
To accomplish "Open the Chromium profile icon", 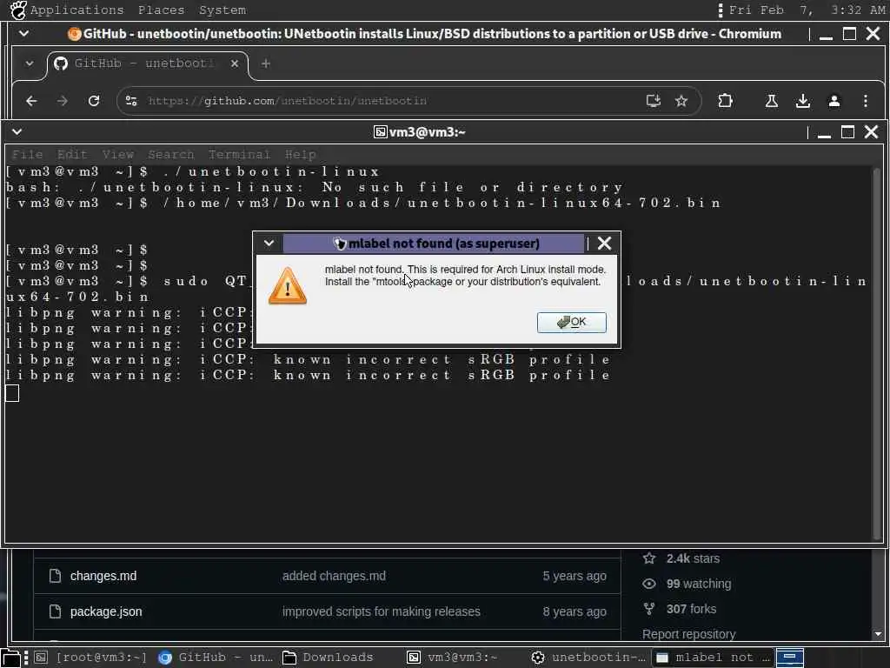I will click(834, 101).
